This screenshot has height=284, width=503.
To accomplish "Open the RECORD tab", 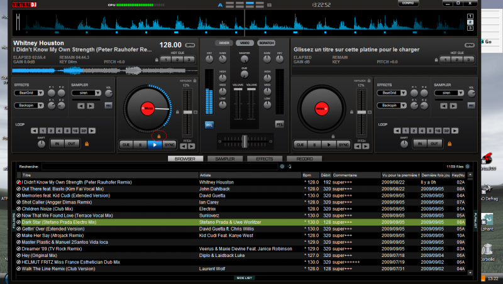I will [304, 159].
